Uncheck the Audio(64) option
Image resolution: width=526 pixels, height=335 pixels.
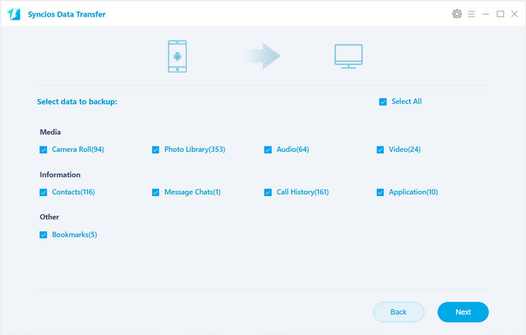268,150
